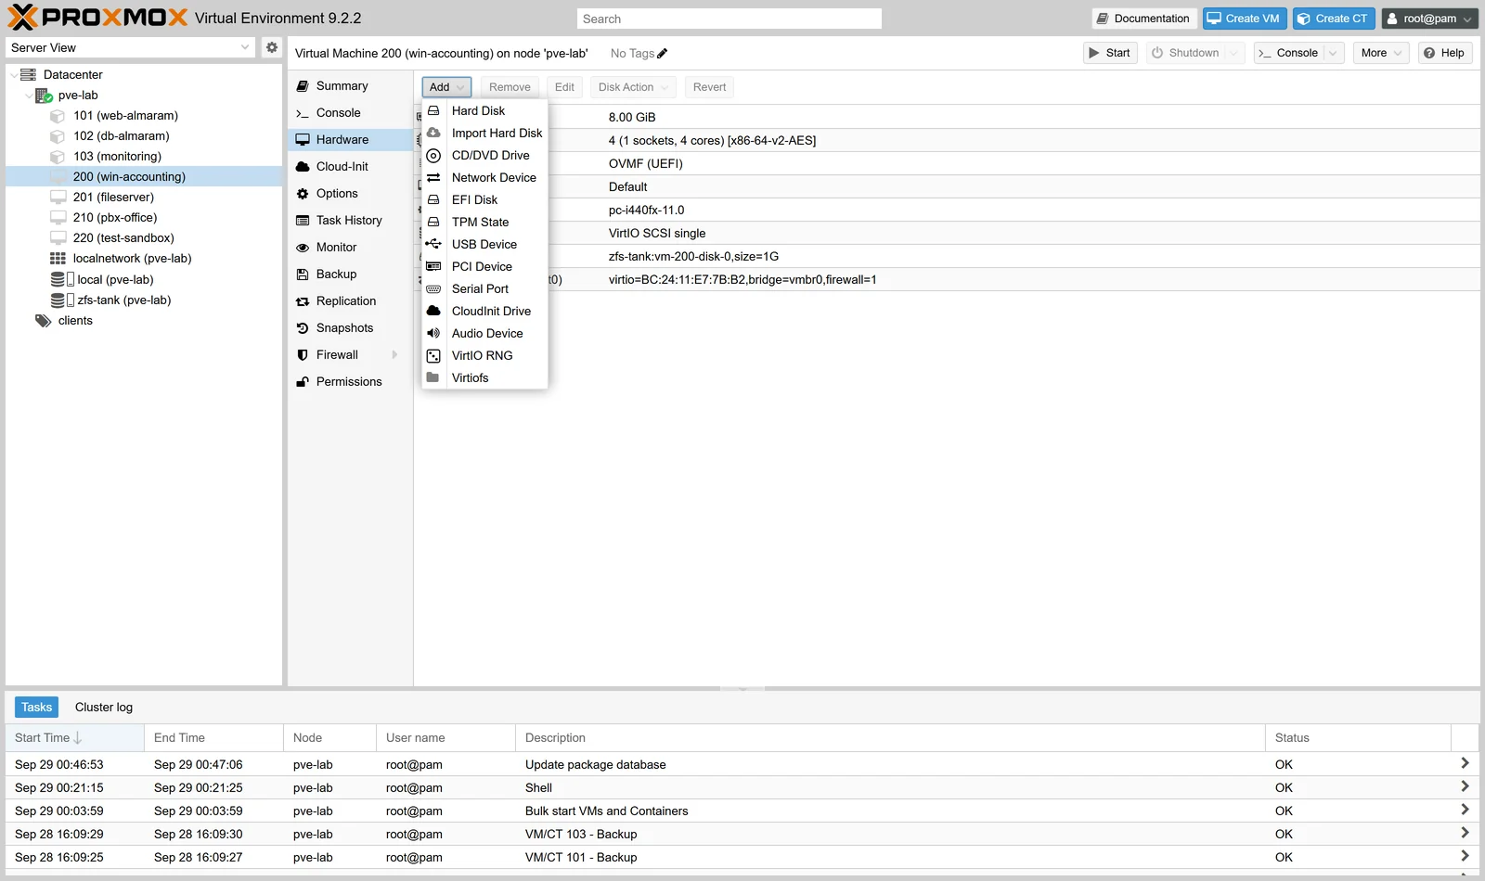Click the Virtiofs folder icon

click(x=433, y=377)
